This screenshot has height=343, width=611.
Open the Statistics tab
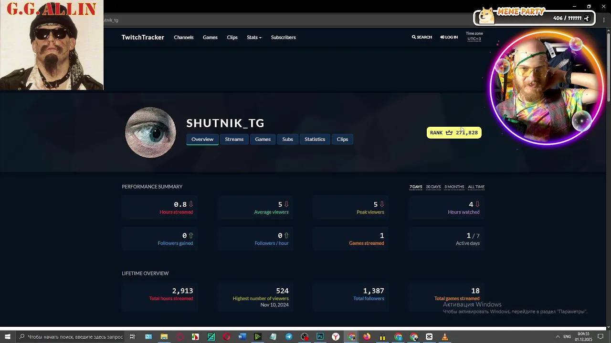point(315,139)
